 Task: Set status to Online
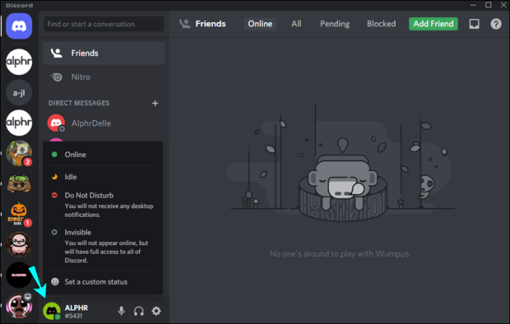[x=103, y=154]
